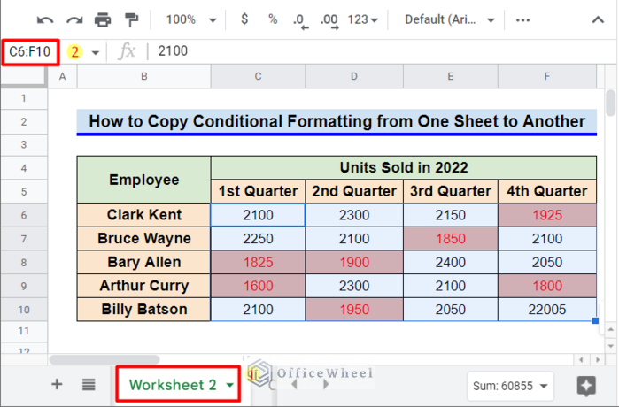The width and height of the screenshot is (619, 407).
Task: Print the spreadsheet
Action: (103, 19)
